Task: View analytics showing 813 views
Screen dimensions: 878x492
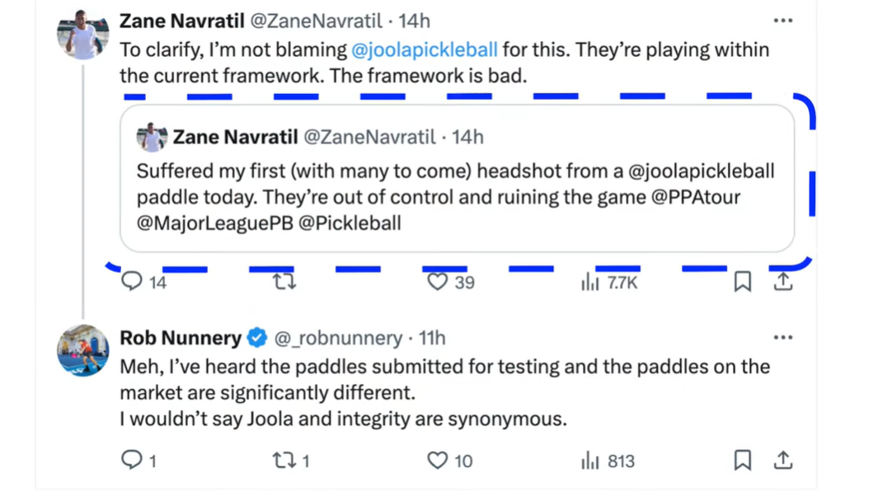Action: tap(589, 461)
